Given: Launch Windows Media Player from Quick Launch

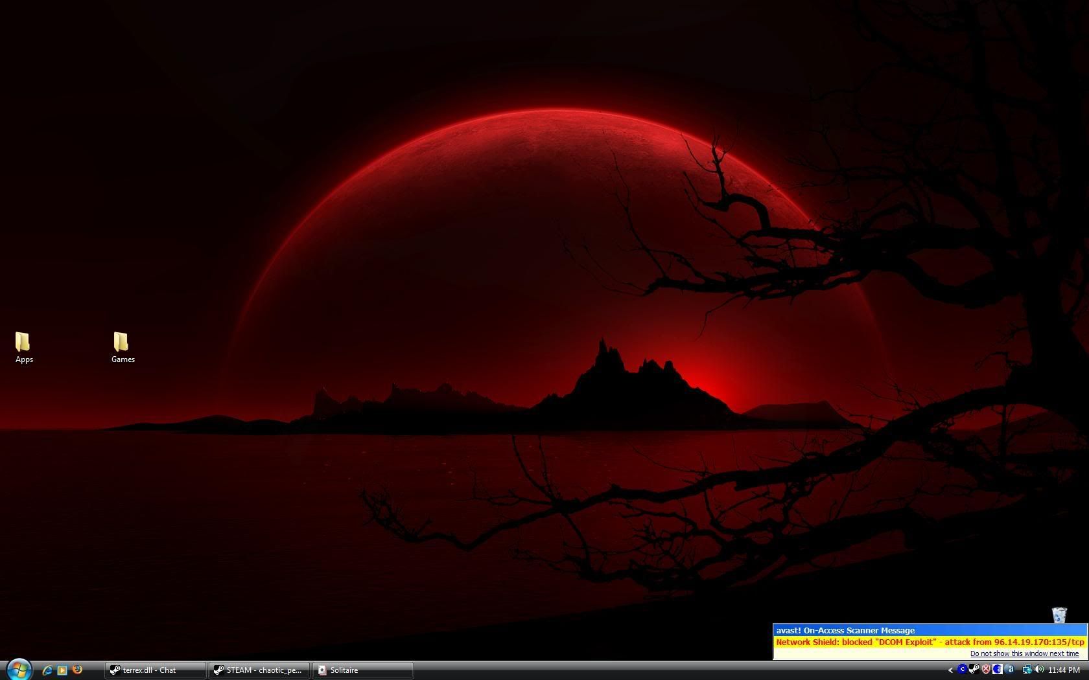Looking at the screenshot, I should [62, 670].
